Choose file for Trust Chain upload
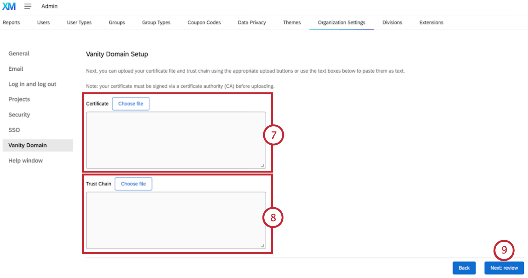 [x=133, y=184]
